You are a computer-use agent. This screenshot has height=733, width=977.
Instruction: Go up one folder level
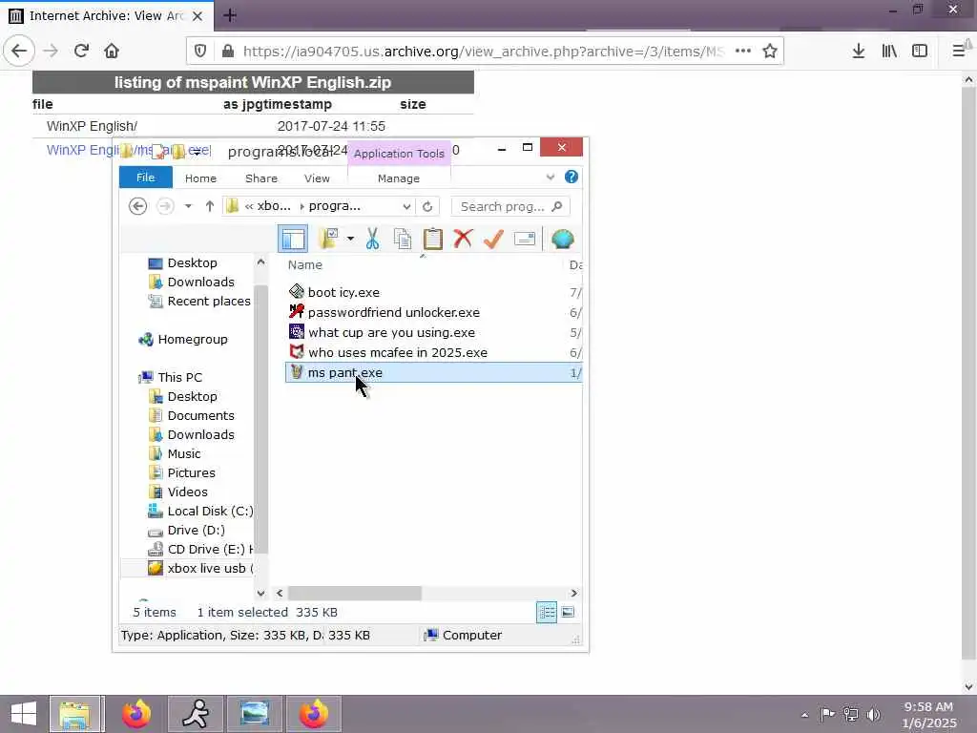click(x=209, y=206)
